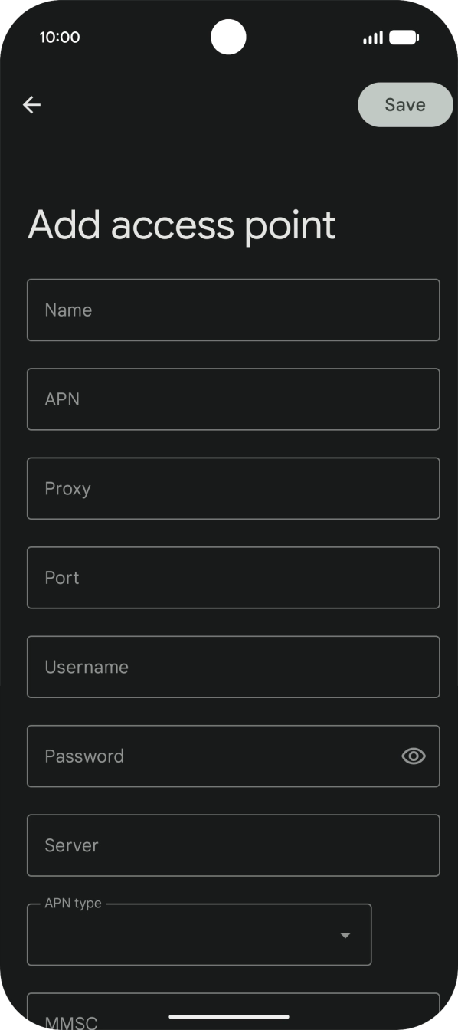Tap the dropdown arrow beside APN type
458x1030 pixels.
(346, 934)
